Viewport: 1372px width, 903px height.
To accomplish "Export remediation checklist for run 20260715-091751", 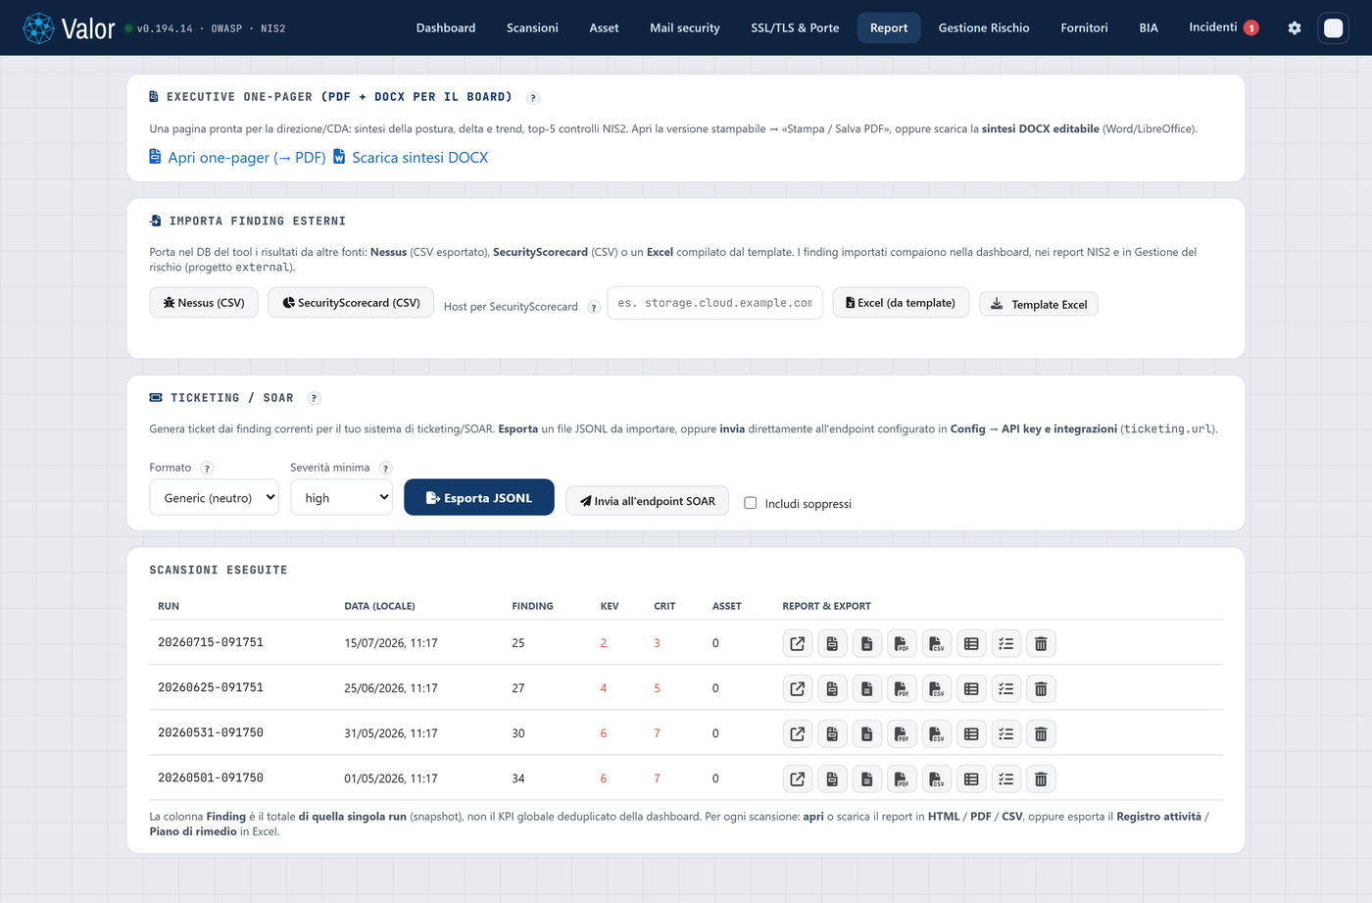I will click(1006, 644).
